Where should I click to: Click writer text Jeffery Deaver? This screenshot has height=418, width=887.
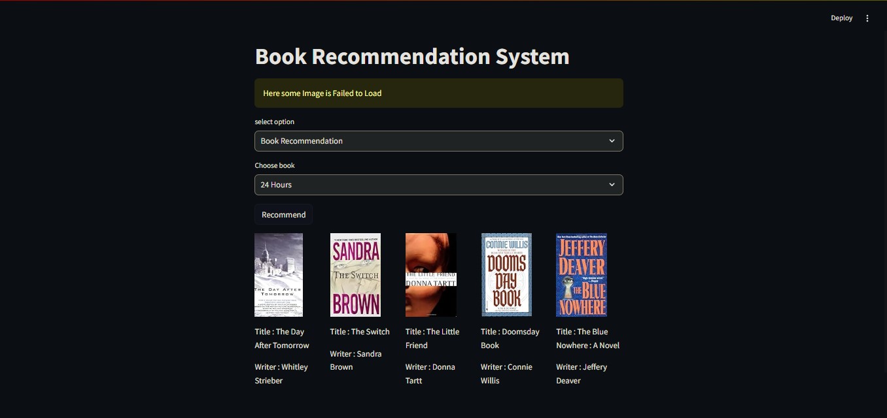click(x=582, y=374)
